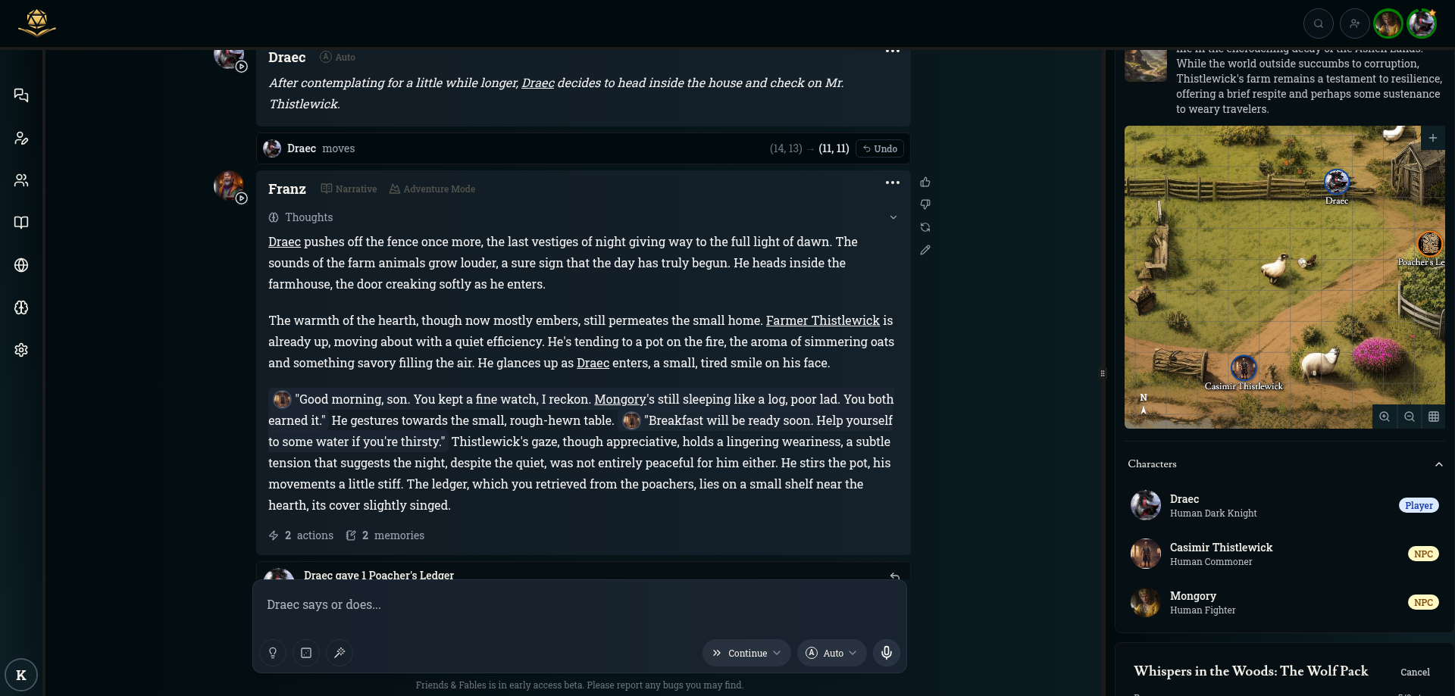Undo Draec's move

(880, 149)
